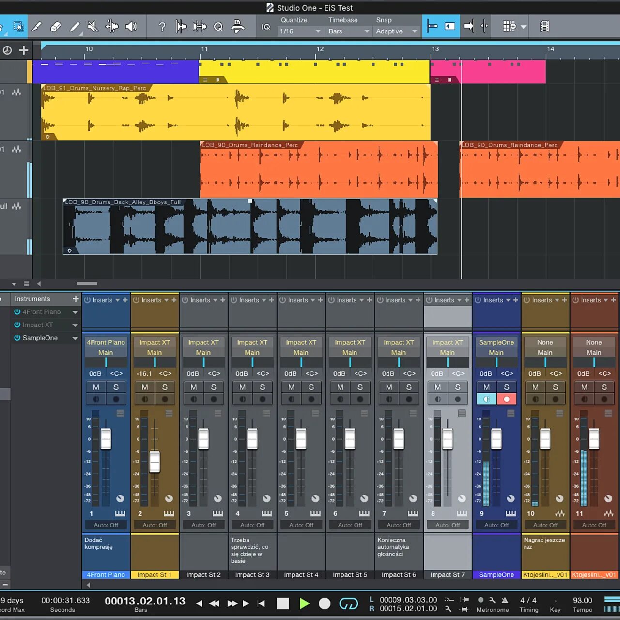Viewport: 620px width, 620px height.
Task: Select the Mute tool
Action: tap(93, 27)
